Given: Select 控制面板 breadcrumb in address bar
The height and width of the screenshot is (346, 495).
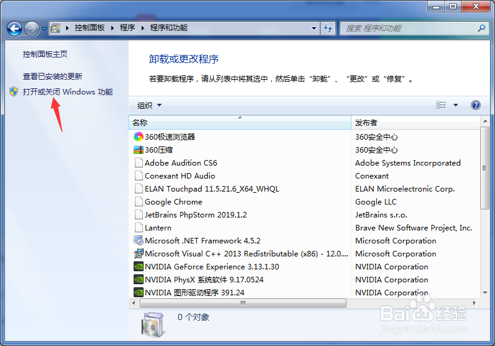Looking at the screenshot, I should tap(90, 28).
